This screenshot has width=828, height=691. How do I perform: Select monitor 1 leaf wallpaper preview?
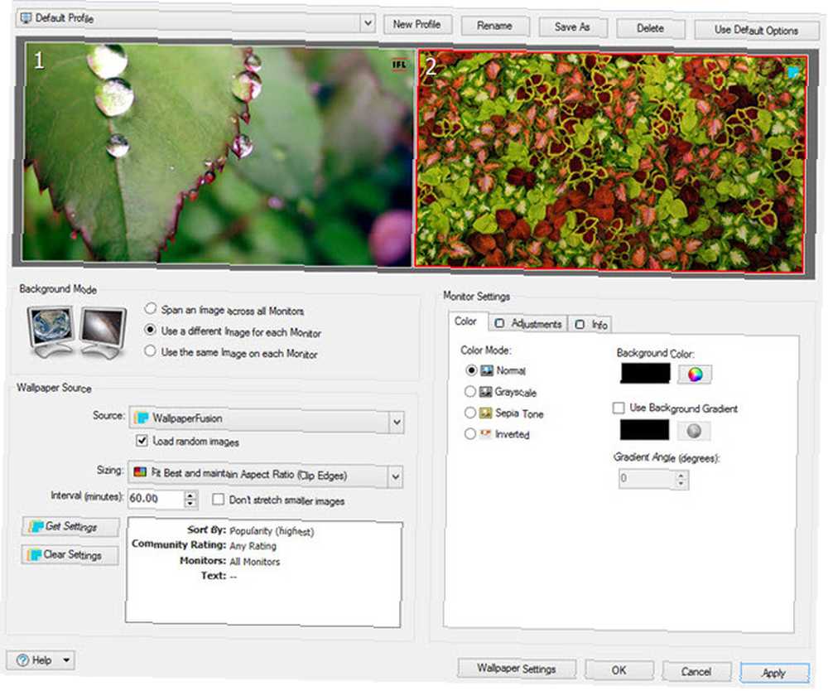pos(218,153)
